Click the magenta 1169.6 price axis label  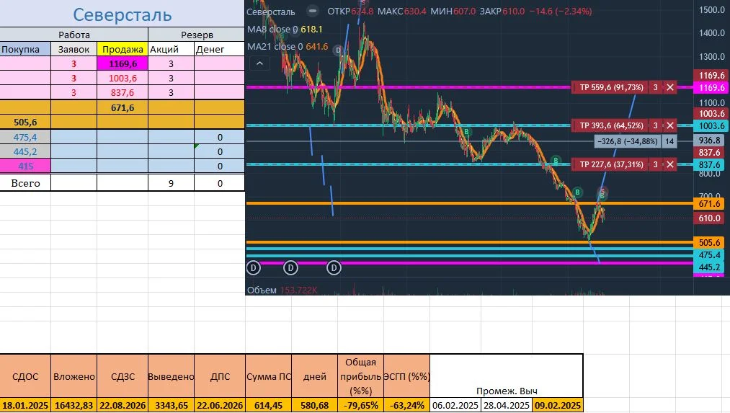click(712, 87)
